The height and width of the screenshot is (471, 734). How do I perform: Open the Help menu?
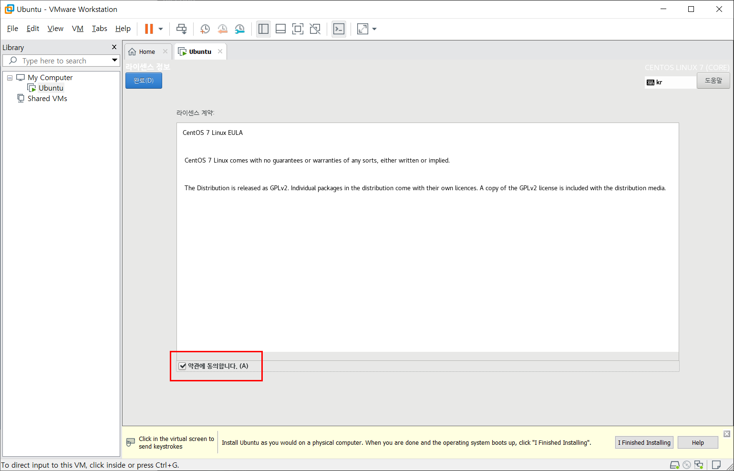(x=123, y=29)
